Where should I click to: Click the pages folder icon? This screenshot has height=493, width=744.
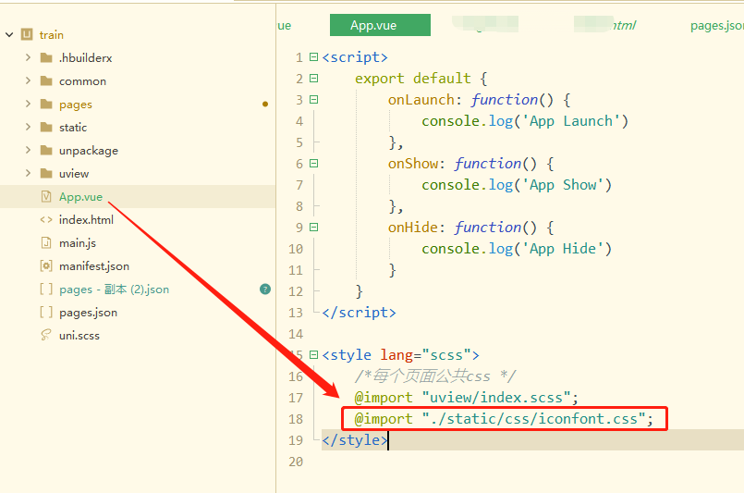click(x=46, y=104)
